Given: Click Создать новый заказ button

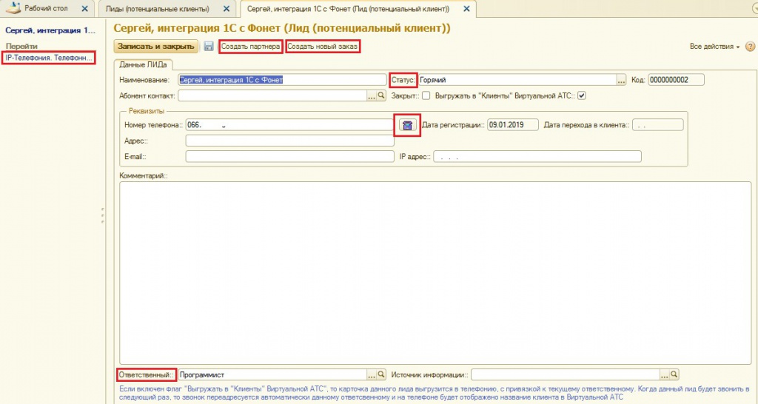Looking at the screenshot, I should [x=323, y=47].
